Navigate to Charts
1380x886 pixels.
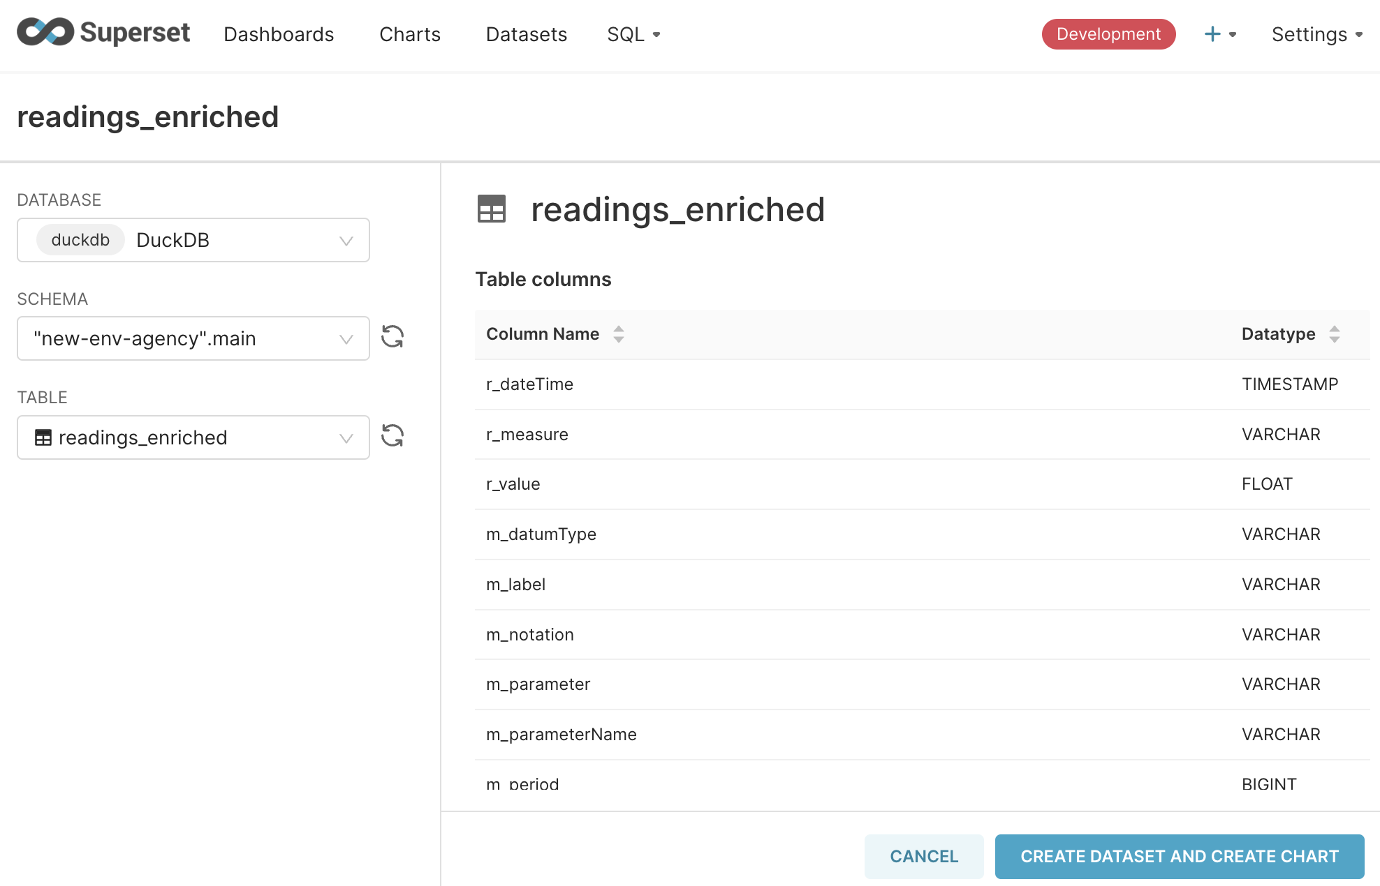click(410, 34)
